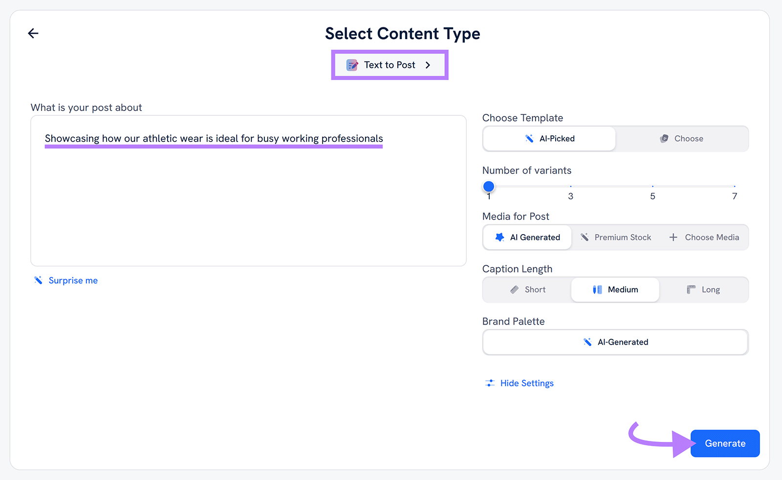Click the magic wand icon beside Surprise me
Screen dimensions: 782x480
coord(38,280)
